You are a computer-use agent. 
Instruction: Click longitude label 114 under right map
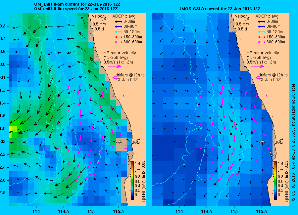tap(179, 212)
